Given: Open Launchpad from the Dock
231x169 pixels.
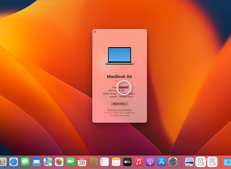Looking at the screenshot, I should click(3, 162).
